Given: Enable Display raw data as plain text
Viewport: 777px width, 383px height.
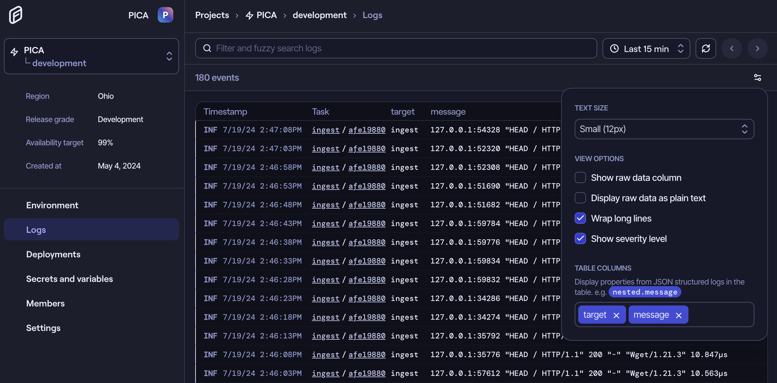Looking at the screenshot, I should tap(580, 198).
